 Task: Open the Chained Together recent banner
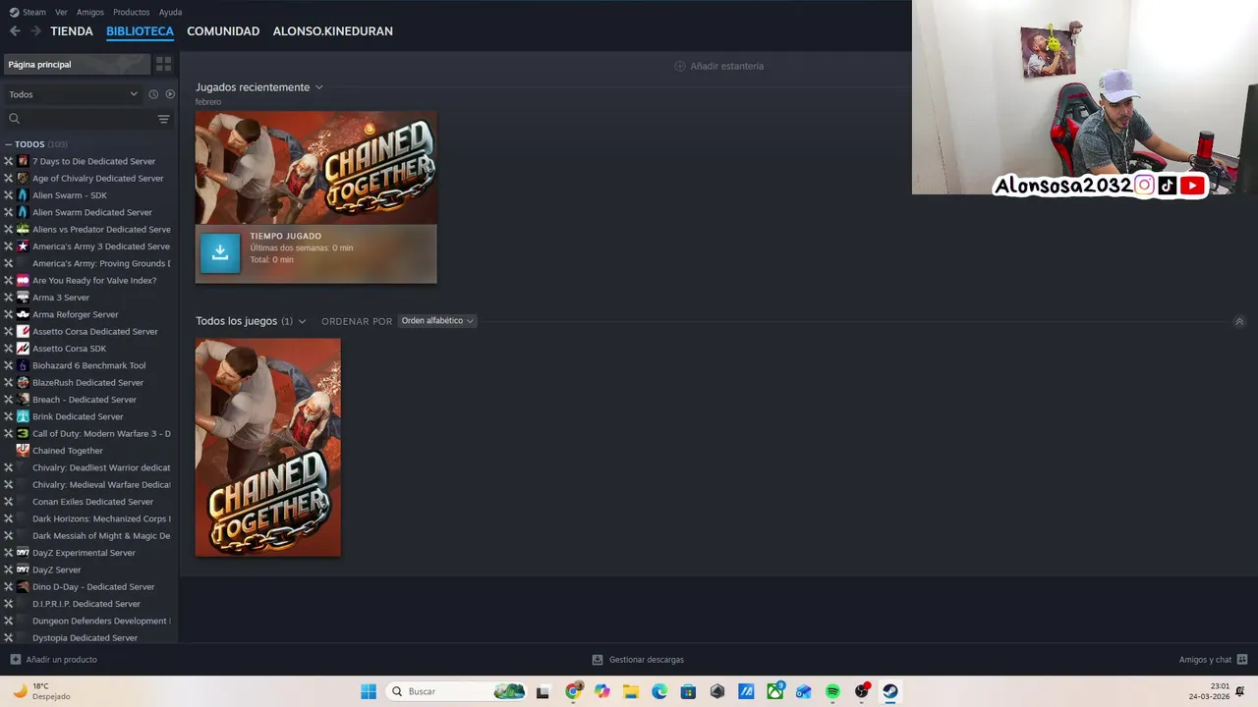(315, 168)
